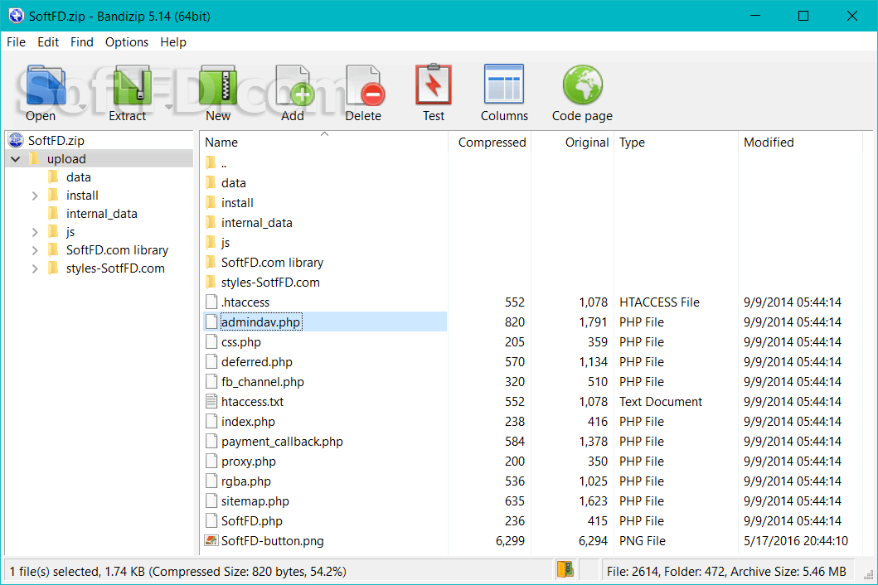Click the install folder icon in file list
The width and height of the screenshot is (878, 585).
tap(211, 203)
